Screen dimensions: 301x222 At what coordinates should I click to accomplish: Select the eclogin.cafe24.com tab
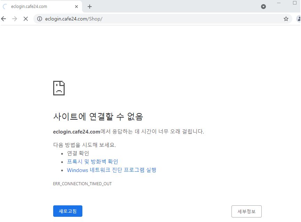tap(38, 7)
